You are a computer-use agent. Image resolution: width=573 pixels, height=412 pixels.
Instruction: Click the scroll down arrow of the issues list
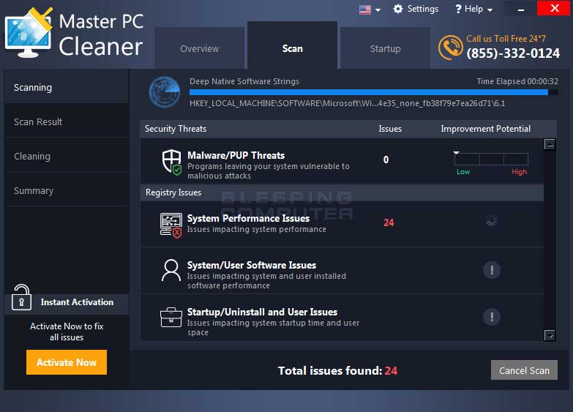tap(550, 335)
